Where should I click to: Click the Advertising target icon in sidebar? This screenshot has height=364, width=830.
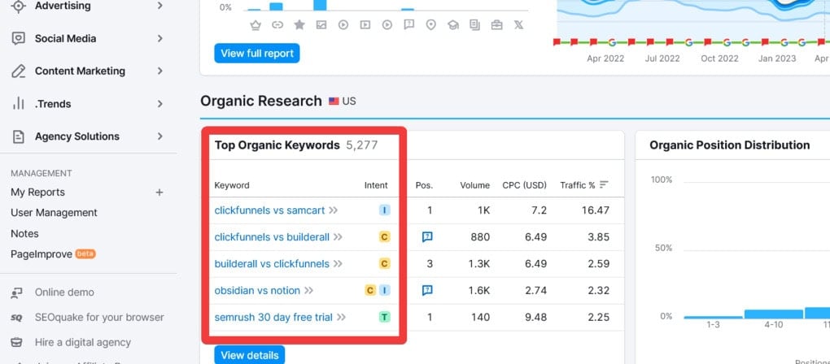[x=19, y=6]
